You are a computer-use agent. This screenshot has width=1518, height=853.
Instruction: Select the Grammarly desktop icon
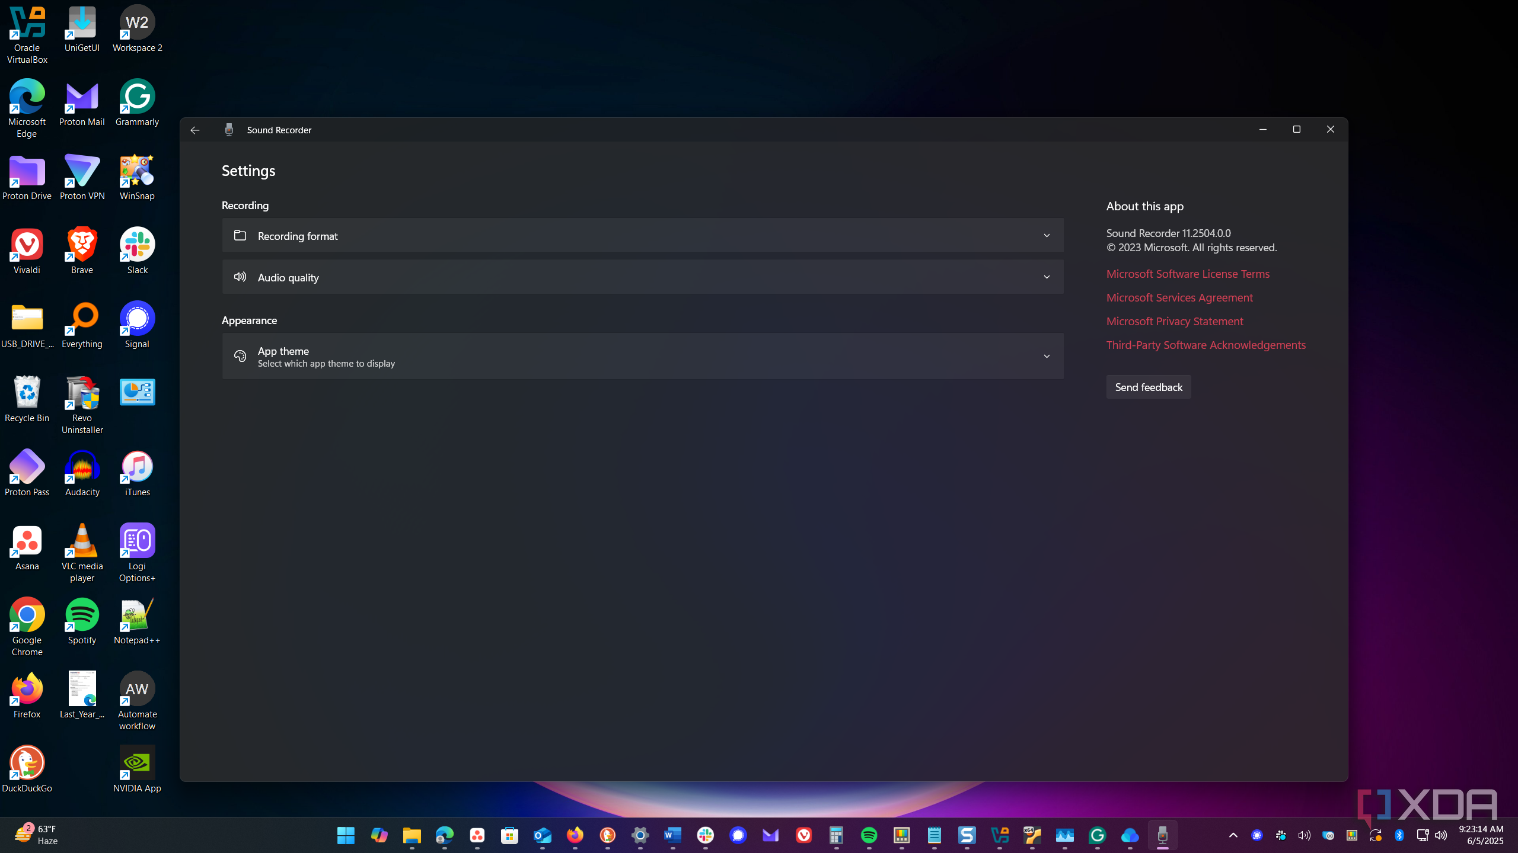coord(137,102)
